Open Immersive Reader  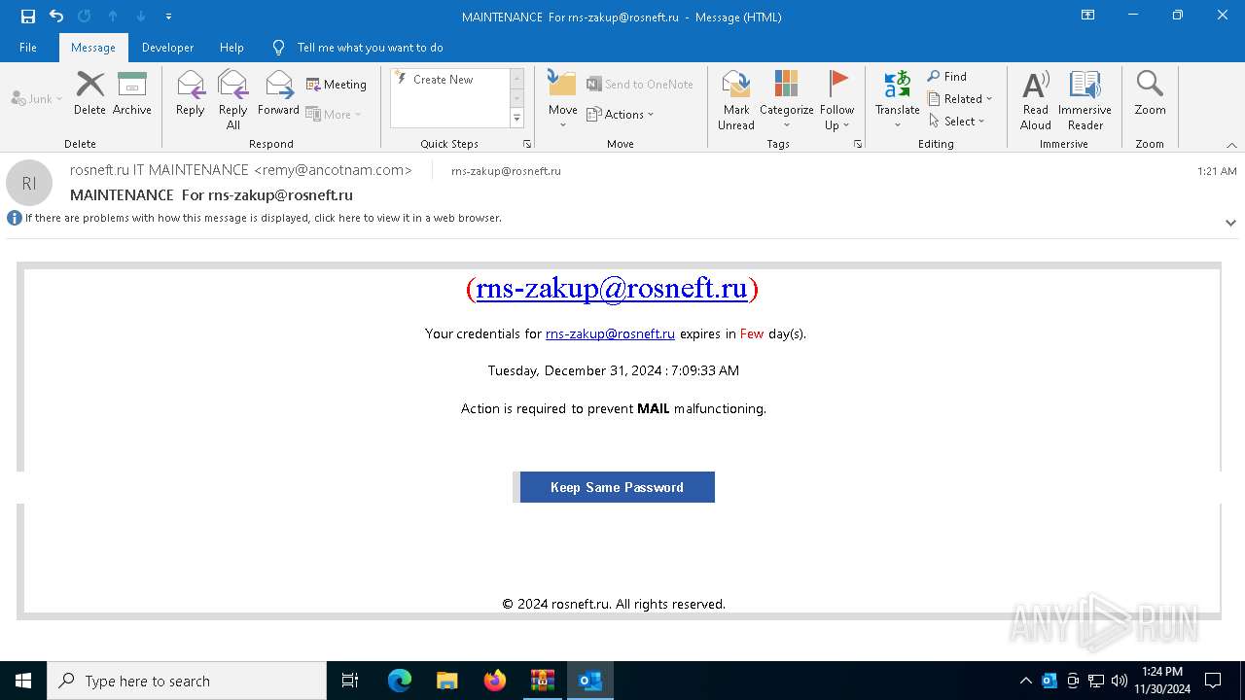(1085, 99)
